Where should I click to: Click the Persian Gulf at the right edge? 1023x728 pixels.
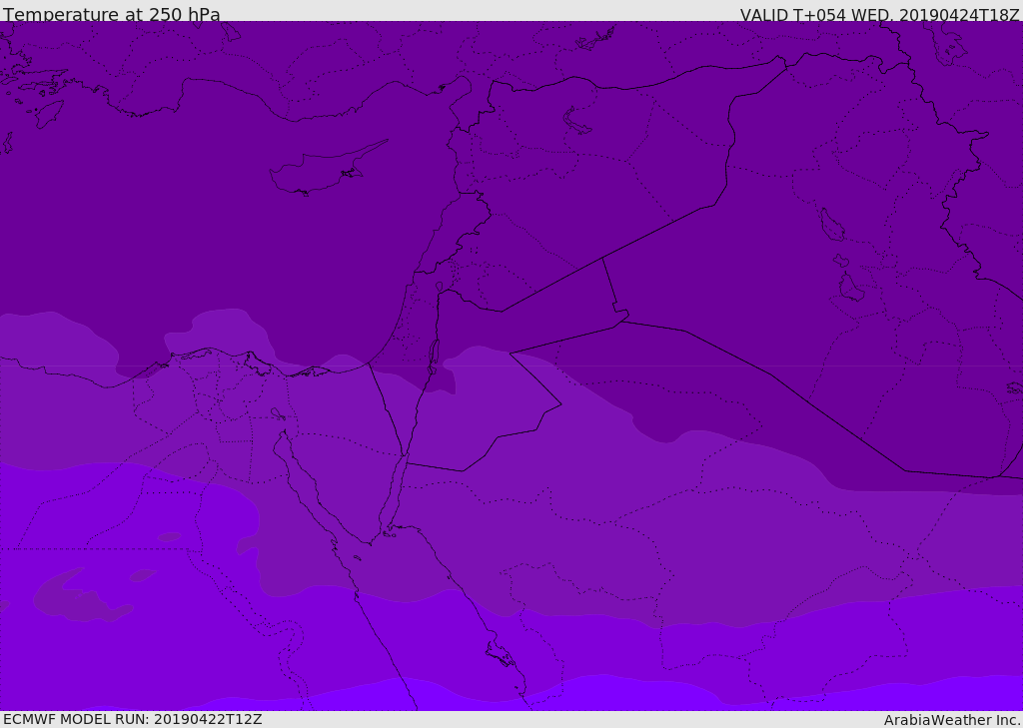coord(1014,386)
